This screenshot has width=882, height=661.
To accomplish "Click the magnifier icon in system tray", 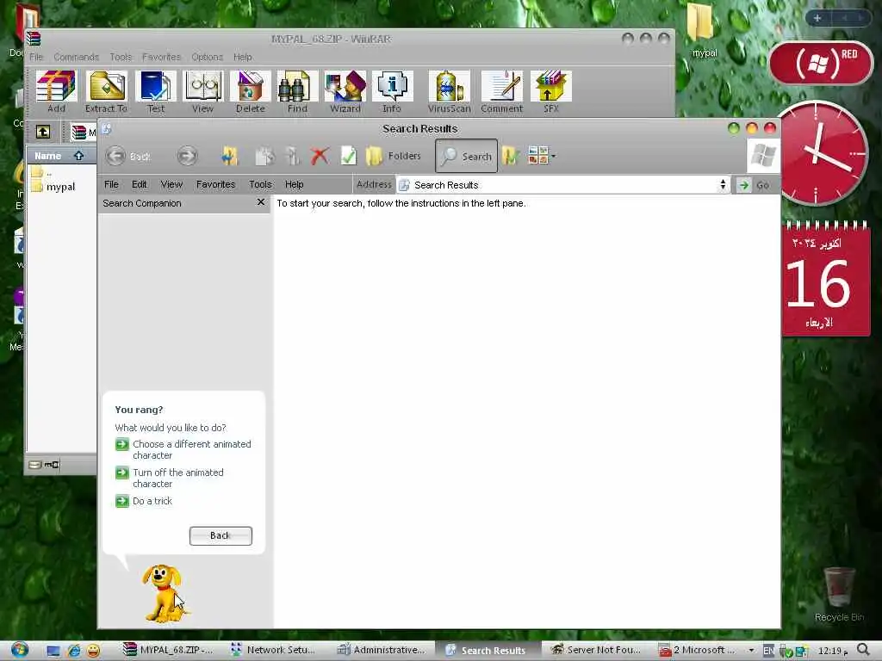I will (864, 650).
